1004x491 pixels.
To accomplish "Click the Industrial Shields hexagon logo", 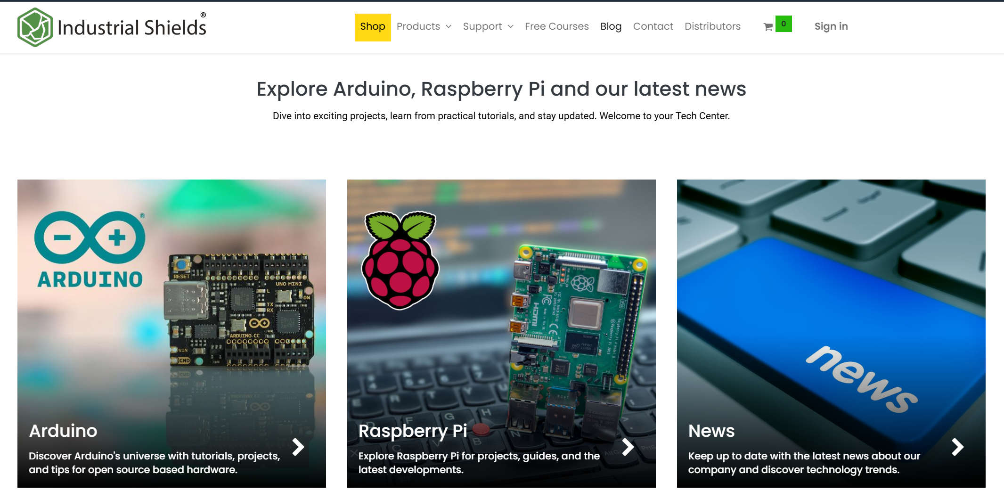I will tap(35, 27).
